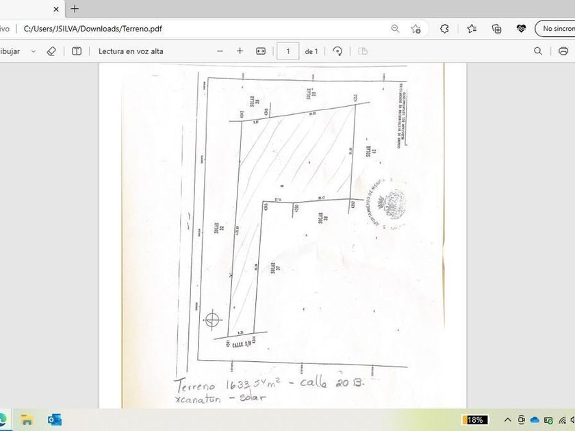Click the power/battery tray icon

pos(548,420)
